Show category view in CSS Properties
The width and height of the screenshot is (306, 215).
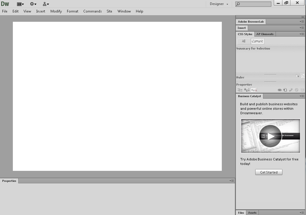coord(240,90)
